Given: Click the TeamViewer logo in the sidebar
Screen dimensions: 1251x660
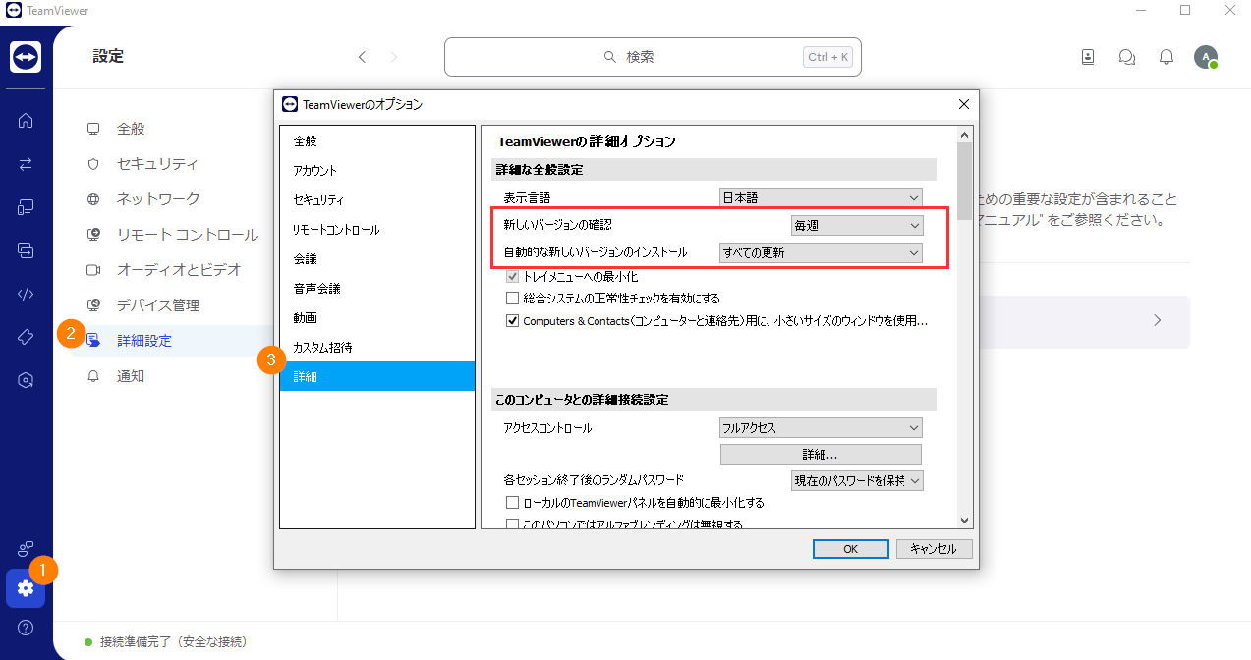Looking at the screenshot, I should tap(26, 57).
